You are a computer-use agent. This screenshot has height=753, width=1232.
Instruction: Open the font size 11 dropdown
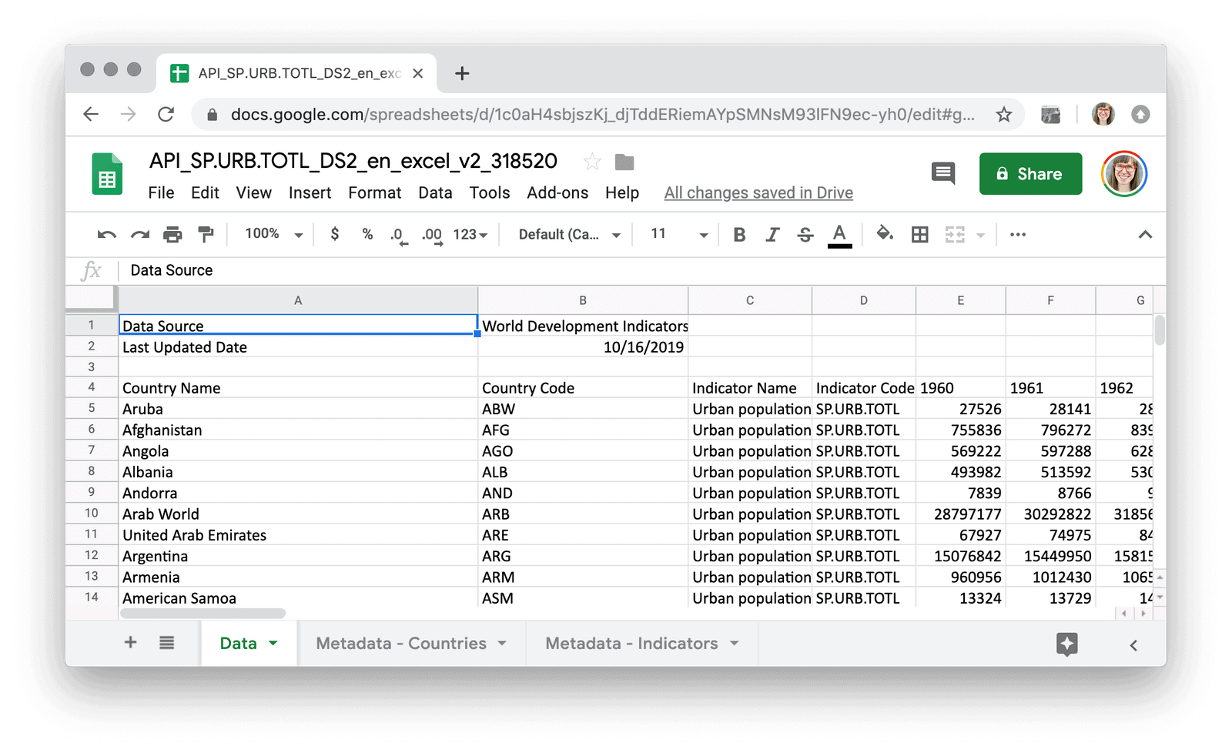point(678,235)
